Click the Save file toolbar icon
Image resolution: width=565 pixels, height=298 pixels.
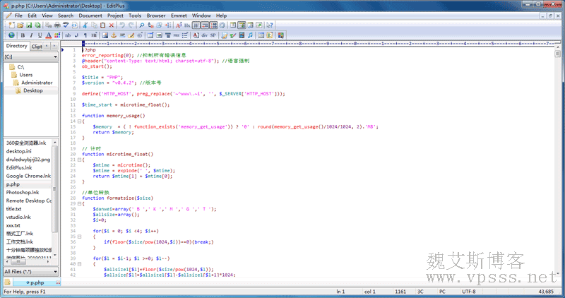coord(29,25)
